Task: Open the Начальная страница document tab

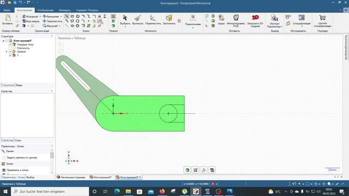Action: [x=71, y=177]
